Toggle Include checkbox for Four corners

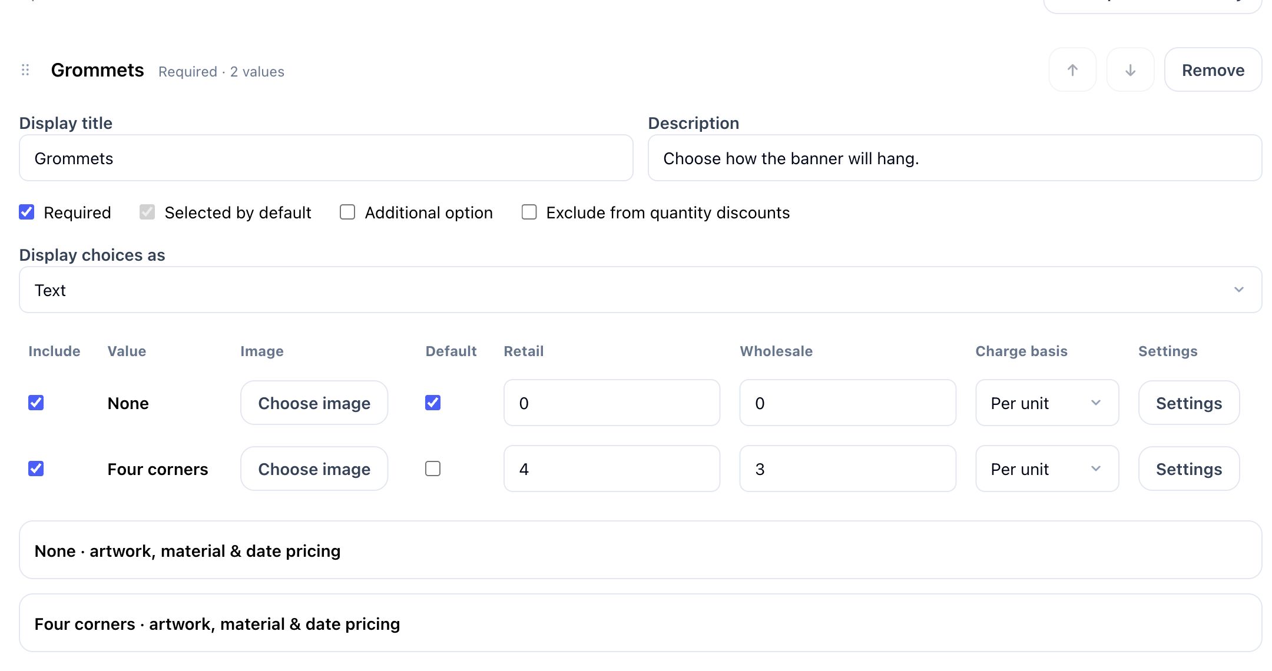pyautogui.click(x=36, y=469)
